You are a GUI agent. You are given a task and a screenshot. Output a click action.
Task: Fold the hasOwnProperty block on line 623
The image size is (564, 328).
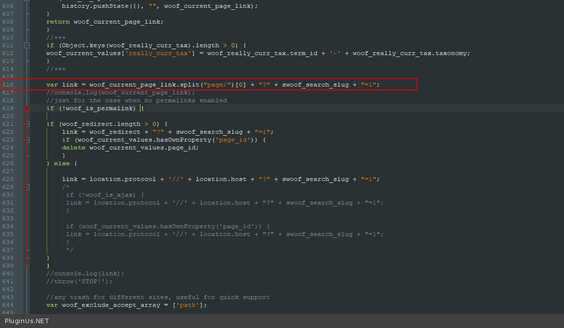26,140
